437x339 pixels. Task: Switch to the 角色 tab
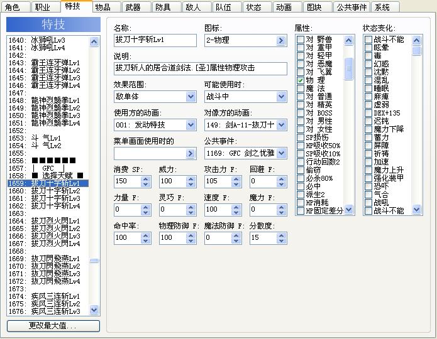point(15,7)
